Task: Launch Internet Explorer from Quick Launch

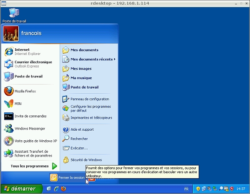Action: pos(56,189)
